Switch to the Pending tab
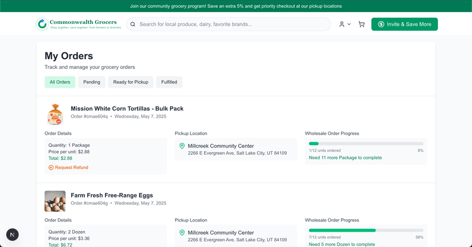Screen dimensions: 472x247 (x=92, y=82)
